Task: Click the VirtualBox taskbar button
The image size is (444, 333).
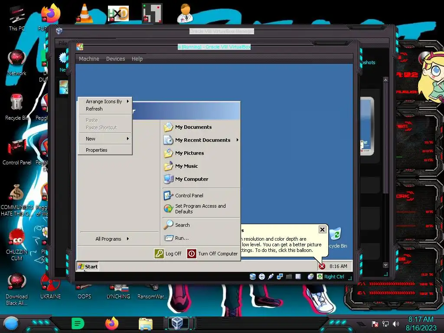Action: pos(177,323)
